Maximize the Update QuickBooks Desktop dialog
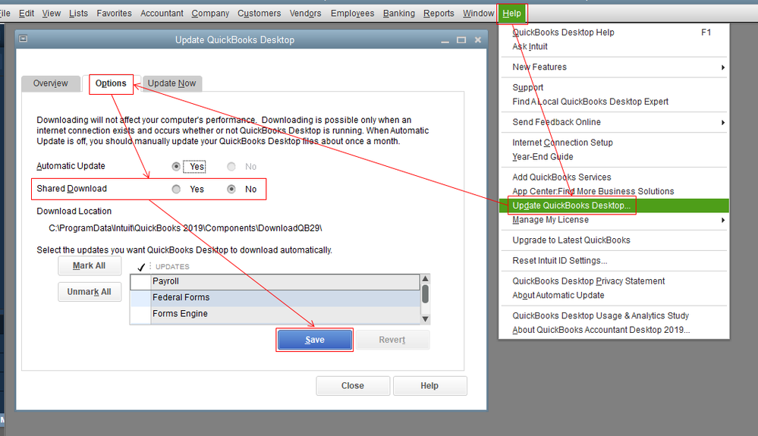Viewport: 758px width, 436px height. click(461, 40)
